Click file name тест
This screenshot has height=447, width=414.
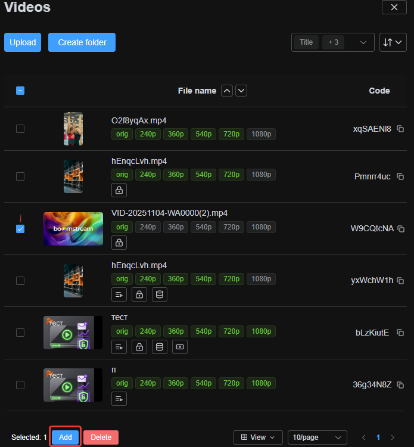[119, 318]
